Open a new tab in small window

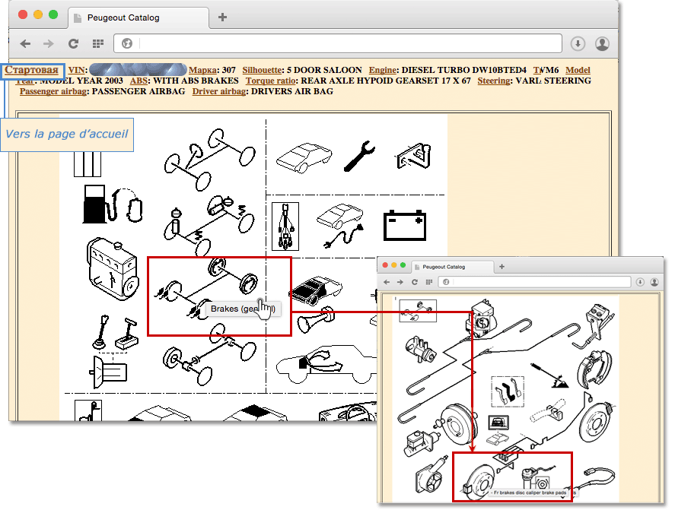coord(502,266)
